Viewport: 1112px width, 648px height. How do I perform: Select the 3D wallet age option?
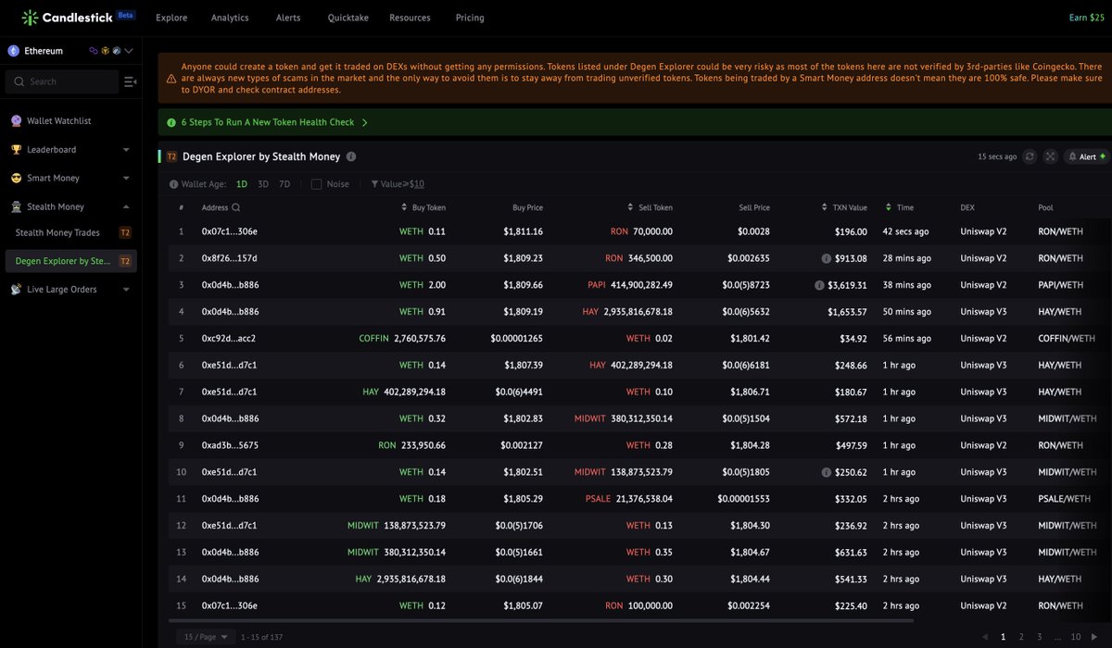262,183
